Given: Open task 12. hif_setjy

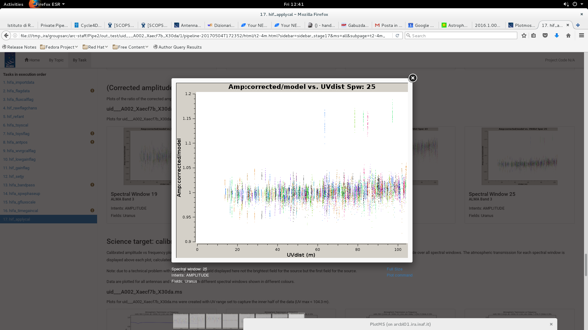Looking at the screenshot, I should tap(13, 176).
